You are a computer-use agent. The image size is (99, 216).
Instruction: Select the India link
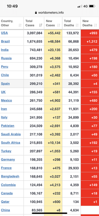pos(5,50)
